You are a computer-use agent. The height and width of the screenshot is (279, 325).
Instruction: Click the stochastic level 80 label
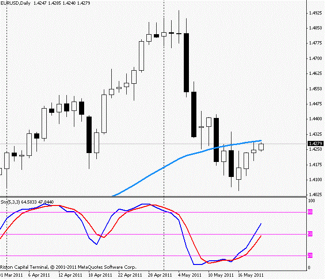click(310, 212)
